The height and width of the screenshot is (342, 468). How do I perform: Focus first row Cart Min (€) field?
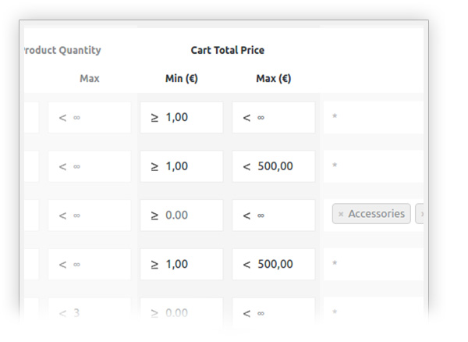pyautogui.click(x=182, y=117)
